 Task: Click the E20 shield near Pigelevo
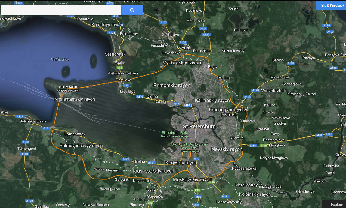click(x=150, y=203)
